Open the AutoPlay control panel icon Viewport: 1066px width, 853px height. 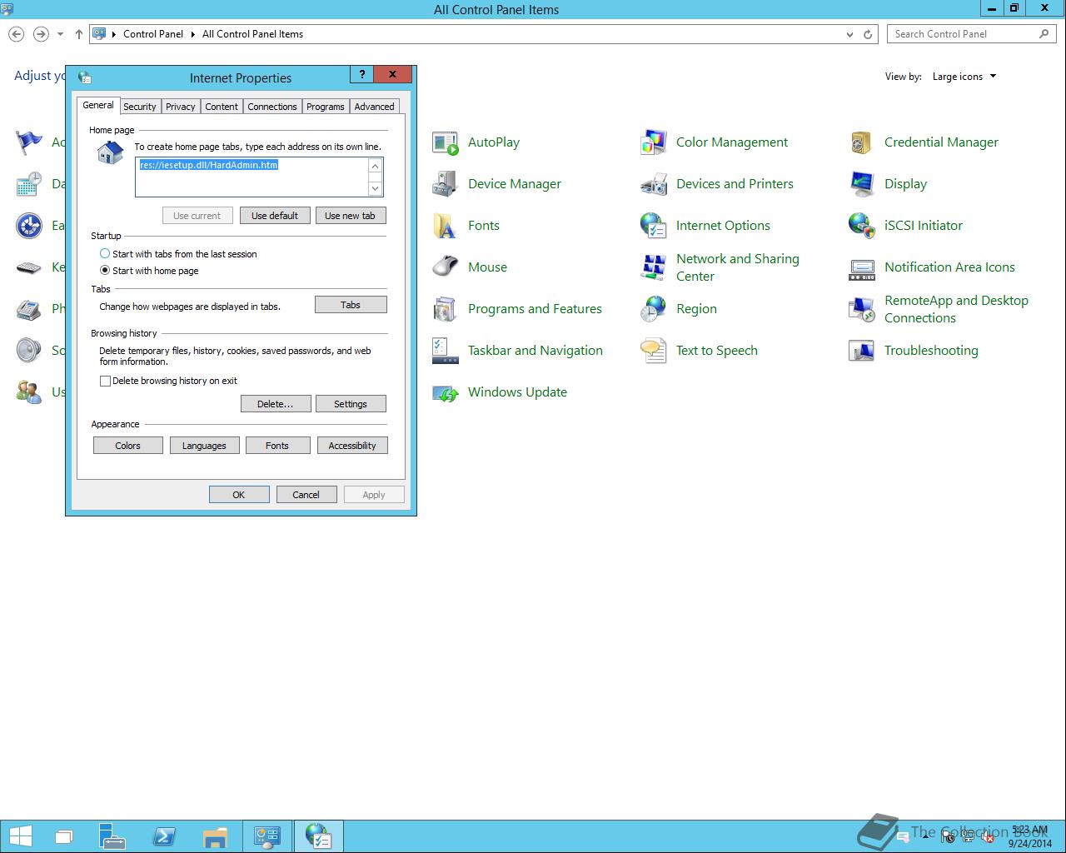446,142
